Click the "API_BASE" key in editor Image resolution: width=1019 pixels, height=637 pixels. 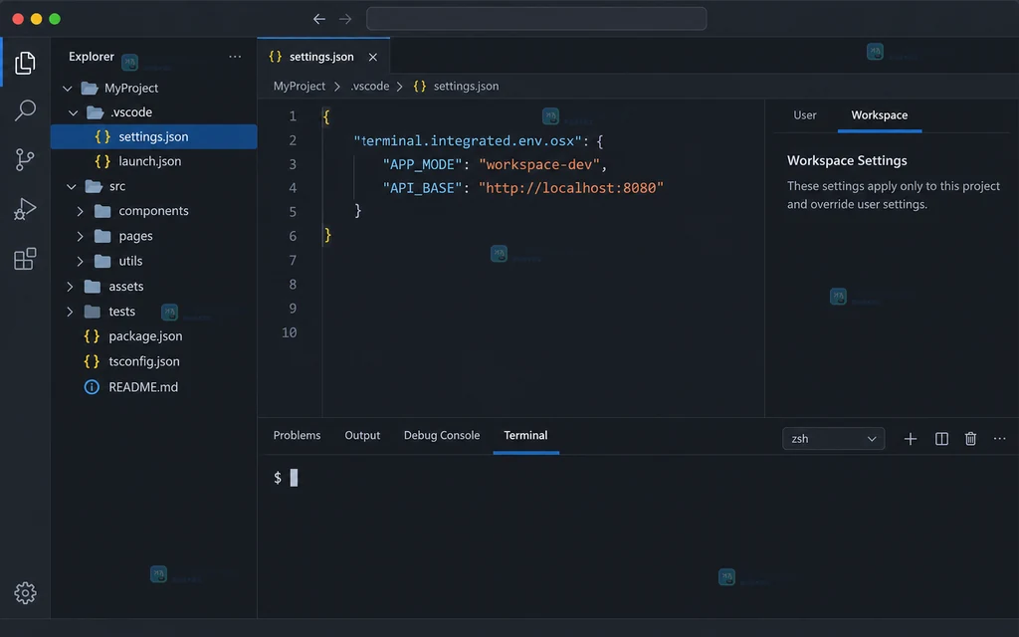point(422,188)
